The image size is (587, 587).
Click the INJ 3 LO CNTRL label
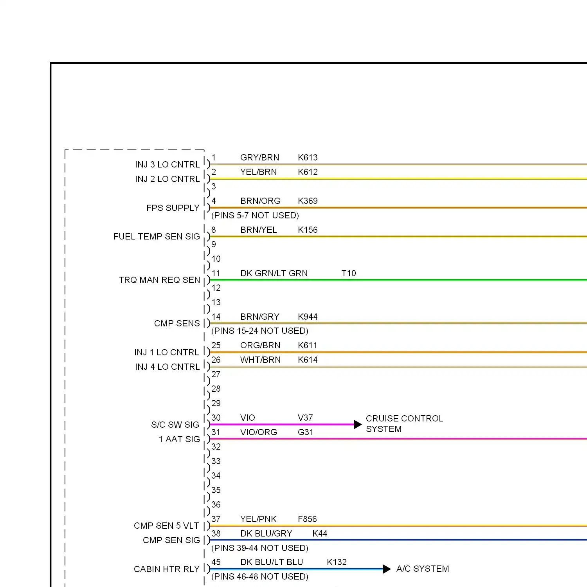(x=167, y=164)
